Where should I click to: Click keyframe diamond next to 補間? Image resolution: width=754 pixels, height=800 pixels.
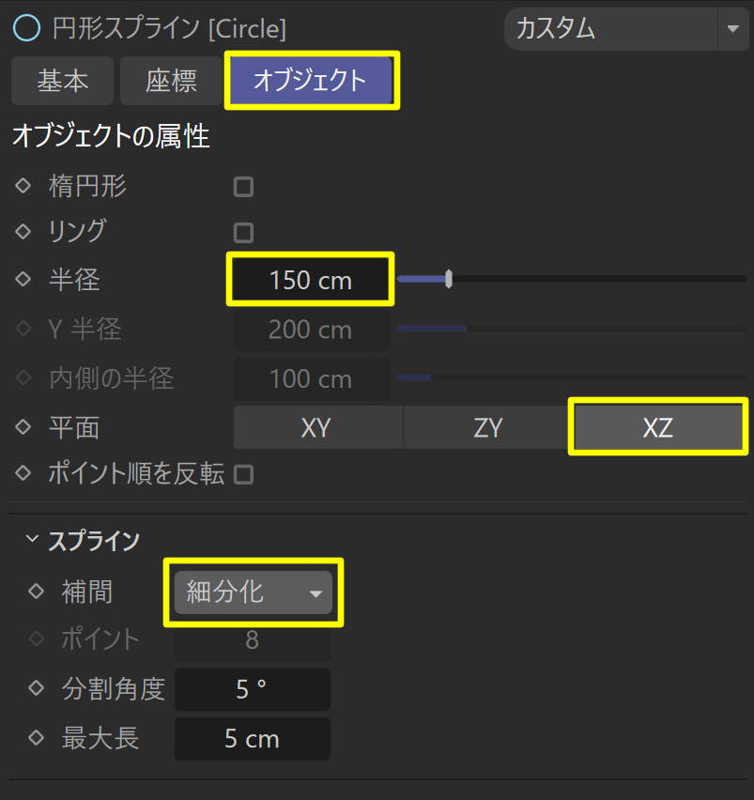[37, 592]
